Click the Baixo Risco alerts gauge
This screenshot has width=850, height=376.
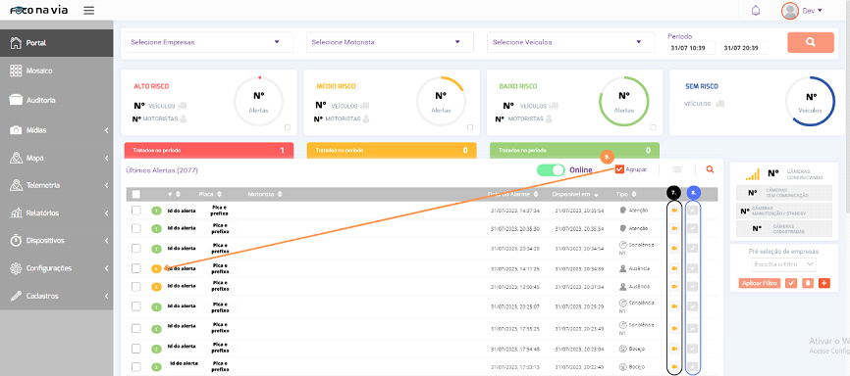coord(624,102)
